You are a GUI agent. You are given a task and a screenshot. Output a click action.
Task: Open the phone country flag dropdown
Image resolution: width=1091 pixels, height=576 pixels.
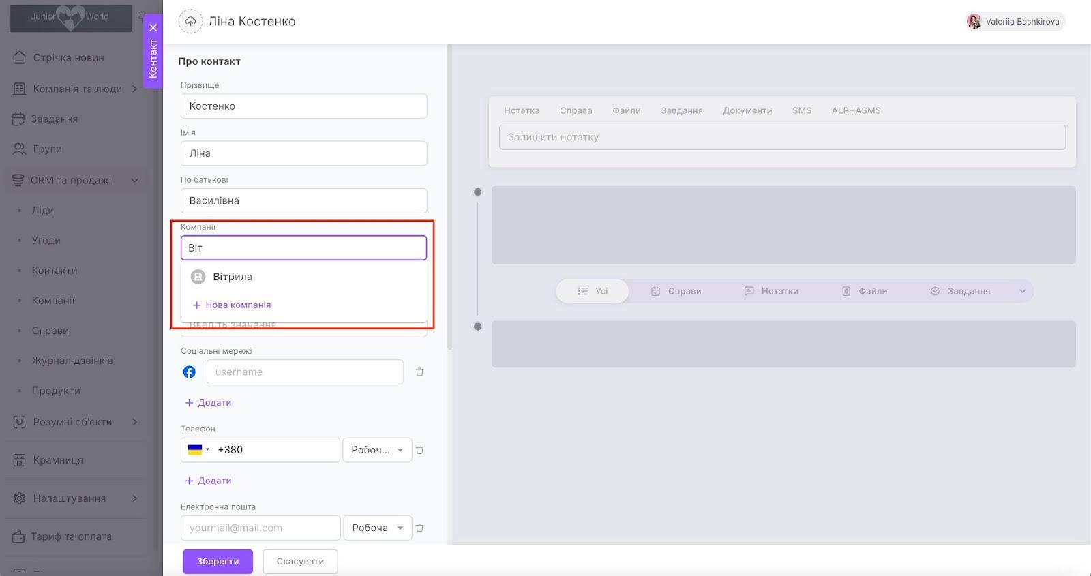click(198, 450)
